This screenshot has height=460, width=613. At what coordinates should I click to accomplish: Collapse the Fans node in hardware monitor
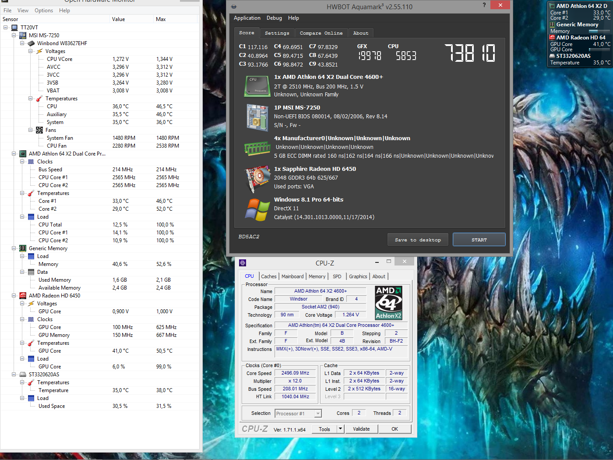point(31,130)
